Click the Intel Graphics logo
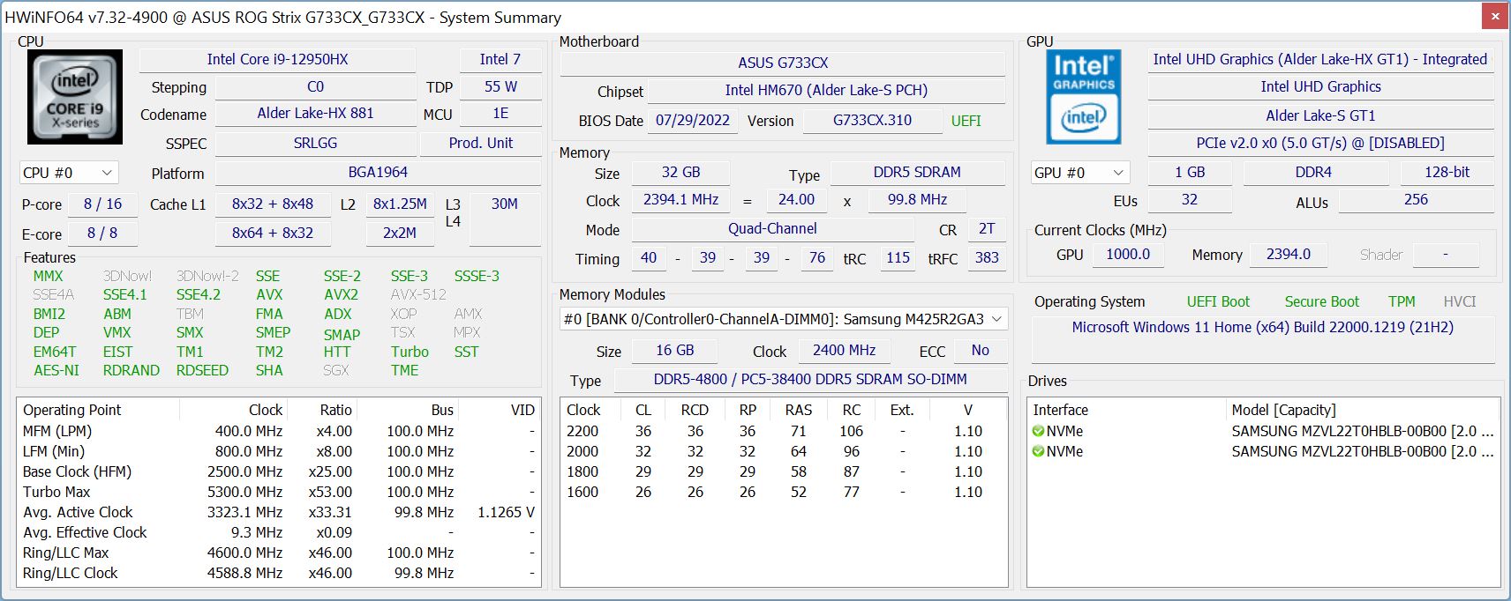 coord(1084,97)
